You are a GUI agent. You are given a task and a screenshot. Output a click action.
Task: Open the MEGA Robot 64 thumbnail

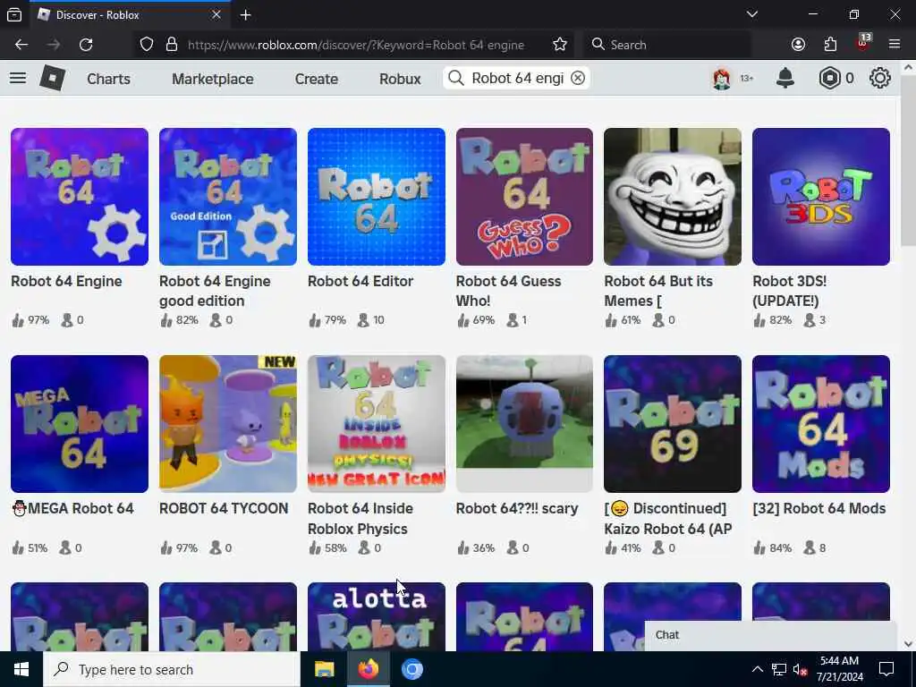80,424
